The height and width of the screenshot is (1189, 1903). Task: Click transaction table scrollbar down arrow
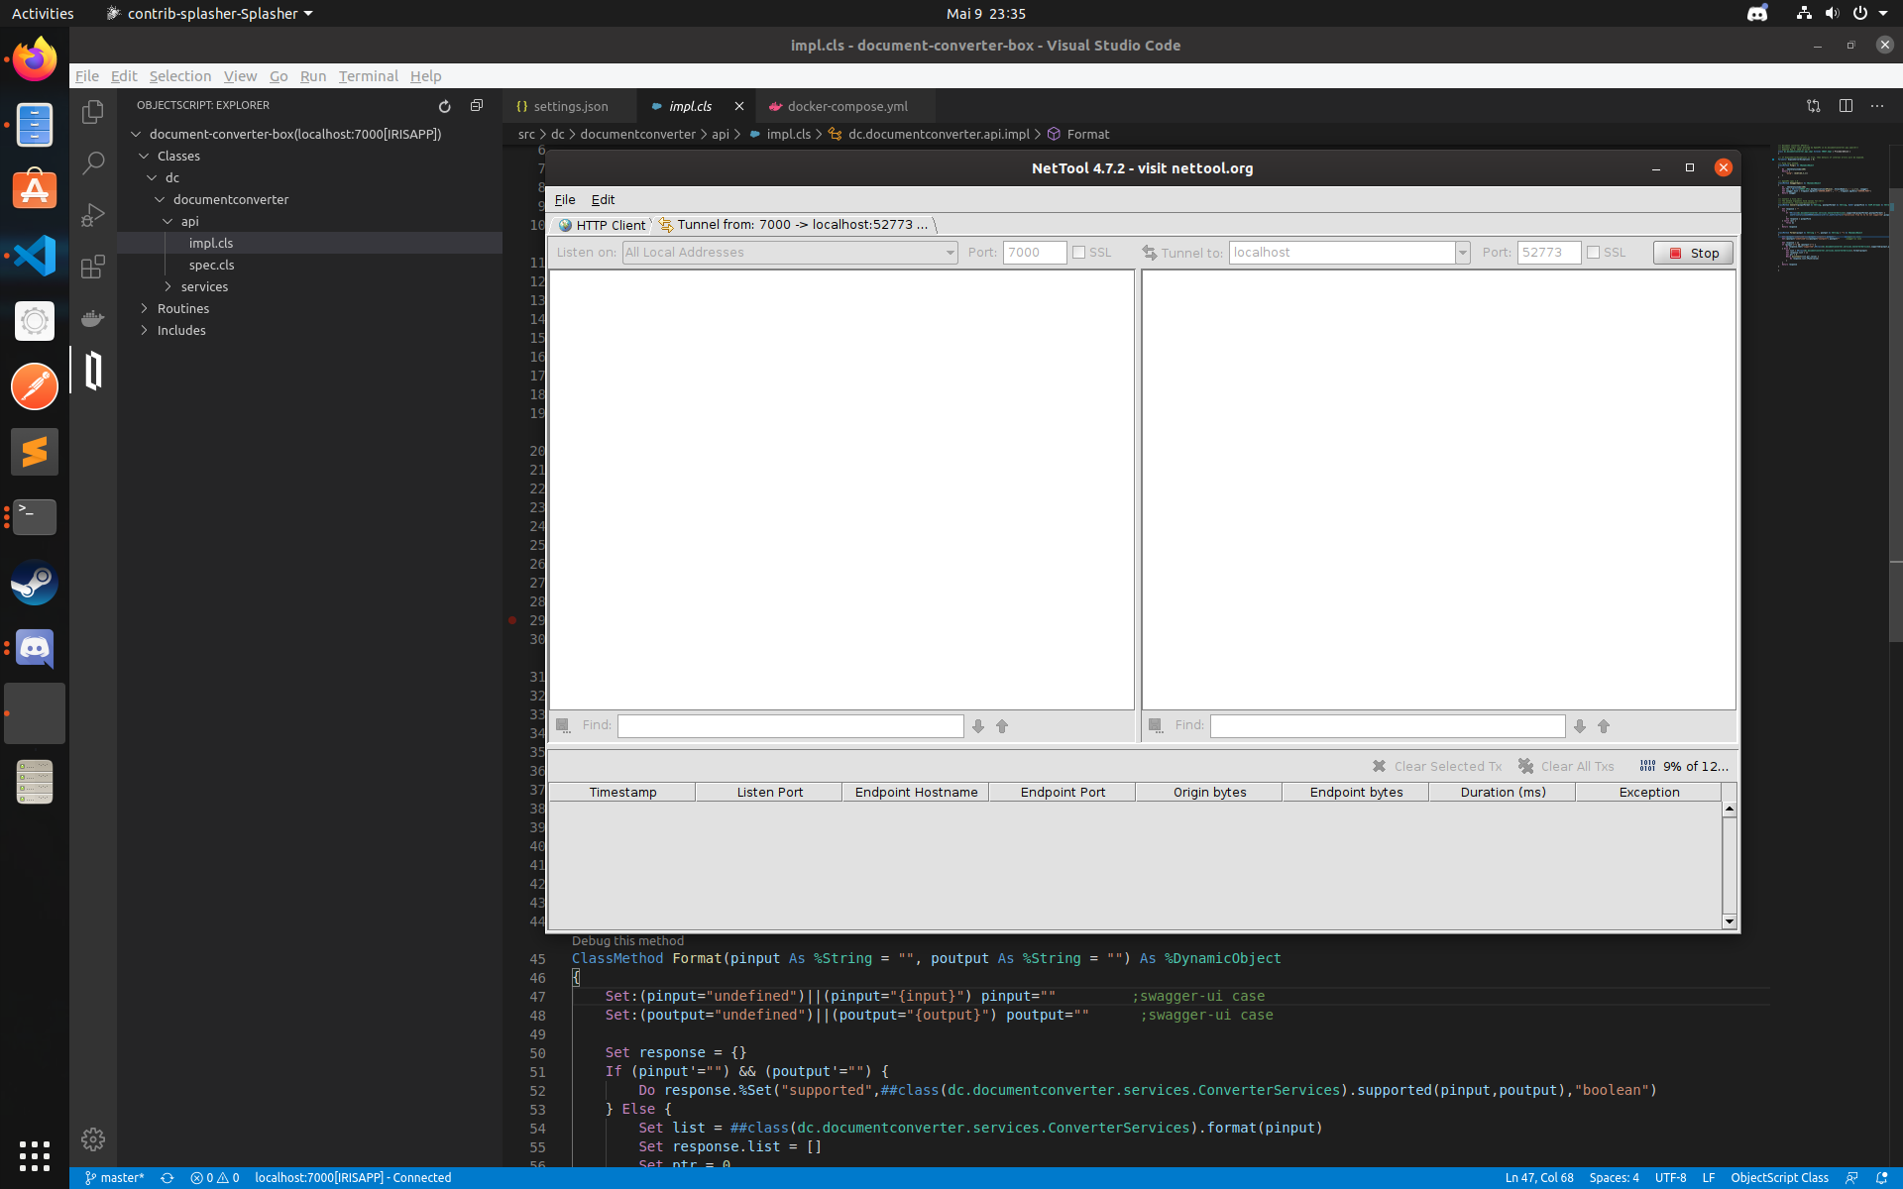pos(1730,921)
